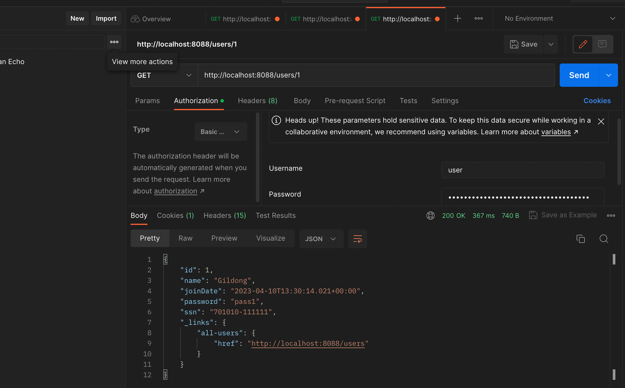Screen dimensions: 625x388
Task: Copy response with copy icon
Action: tap(581, 239)
